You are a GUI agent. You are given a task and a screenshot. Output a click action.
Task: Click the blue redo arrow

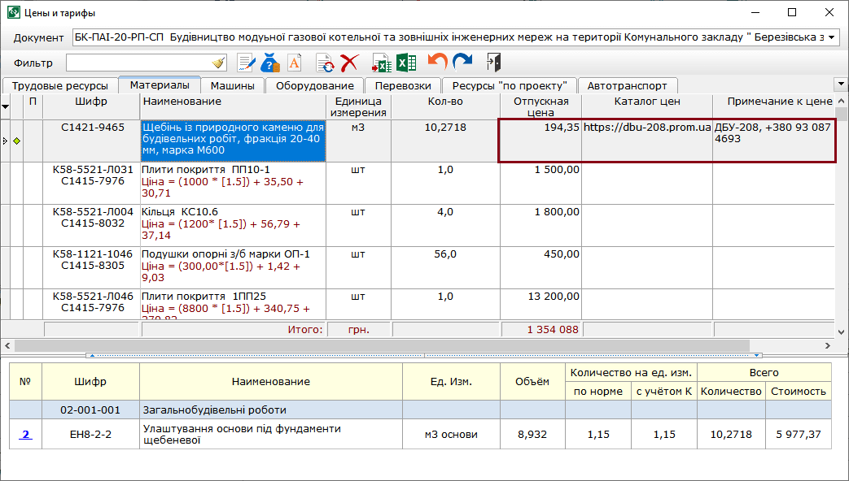tap(462, 63)
